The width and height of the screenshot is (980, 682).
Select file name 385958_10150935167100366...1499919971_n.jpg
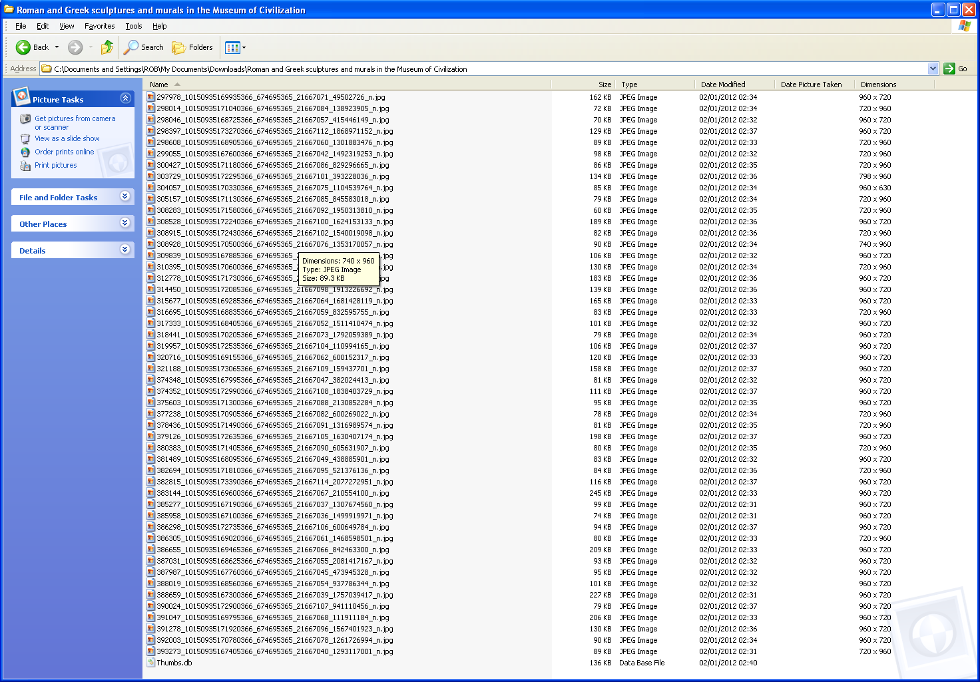(275, 516)
